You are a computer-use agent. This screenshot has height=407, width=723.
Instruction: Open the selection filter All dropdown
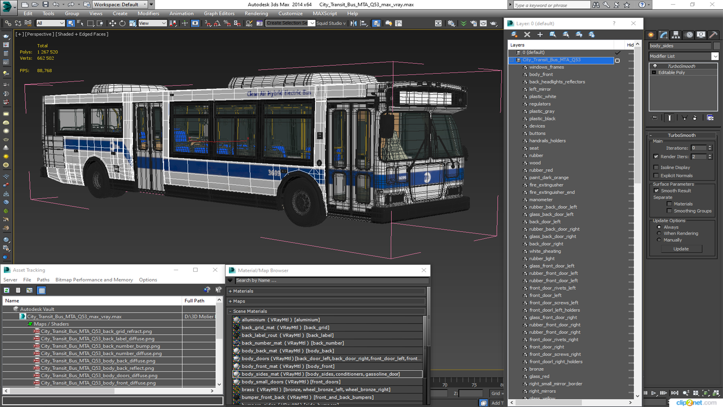tap(50, 23)
